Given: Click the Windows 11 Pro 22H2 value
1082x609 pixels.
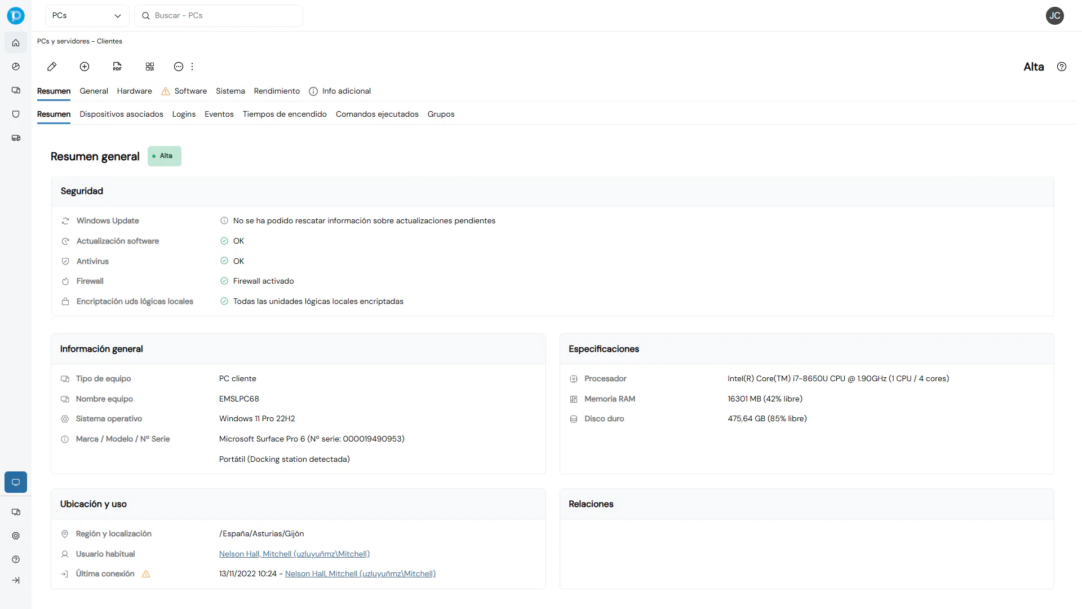Looking at the screenshot, I should (x=257, y=419).
